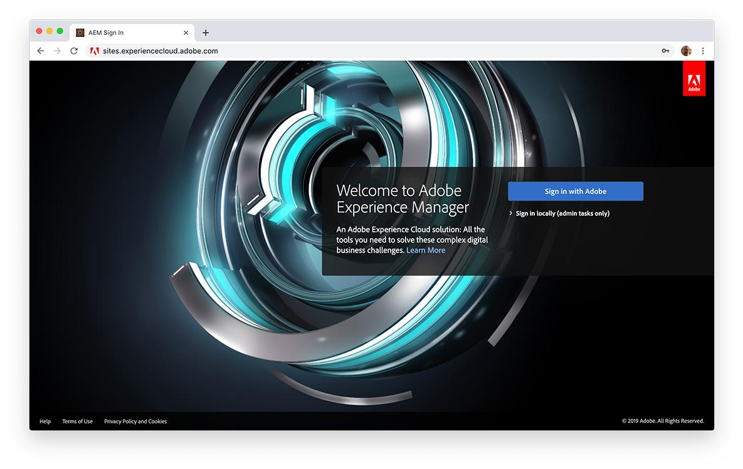Open a new tab with the plus icon

point(206,33)
